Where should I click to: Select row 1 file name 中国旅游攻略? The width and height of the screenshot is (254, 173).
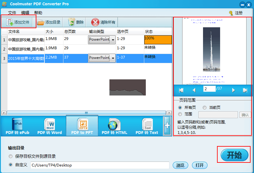coord(26,40)
